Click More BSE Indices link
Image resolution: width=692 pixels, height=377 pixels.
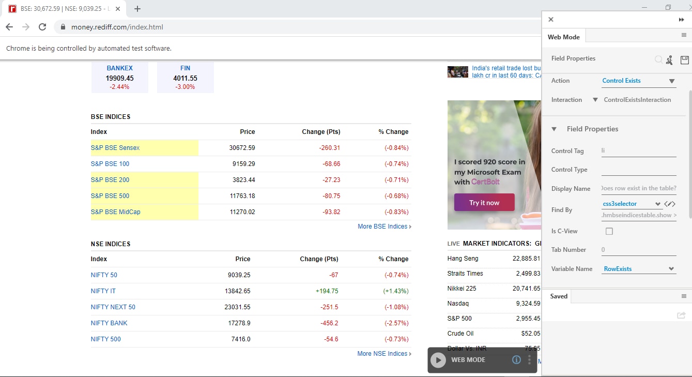click(x=385, y=227)
